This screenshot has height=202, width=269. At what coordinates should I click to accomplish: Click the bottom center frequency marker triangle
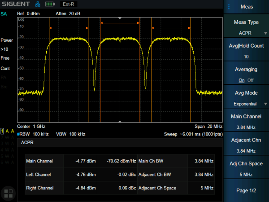(120, 121)
